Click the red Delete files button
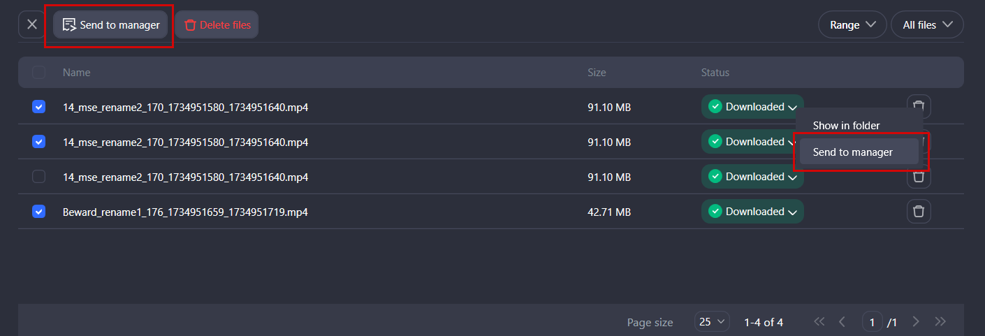 pyautogui.click(x=217, y=24)
